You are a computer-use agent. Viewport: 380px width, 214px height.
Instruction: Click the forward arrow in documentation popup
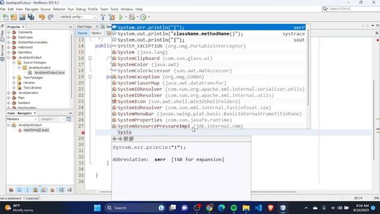(x=120, y=139)
